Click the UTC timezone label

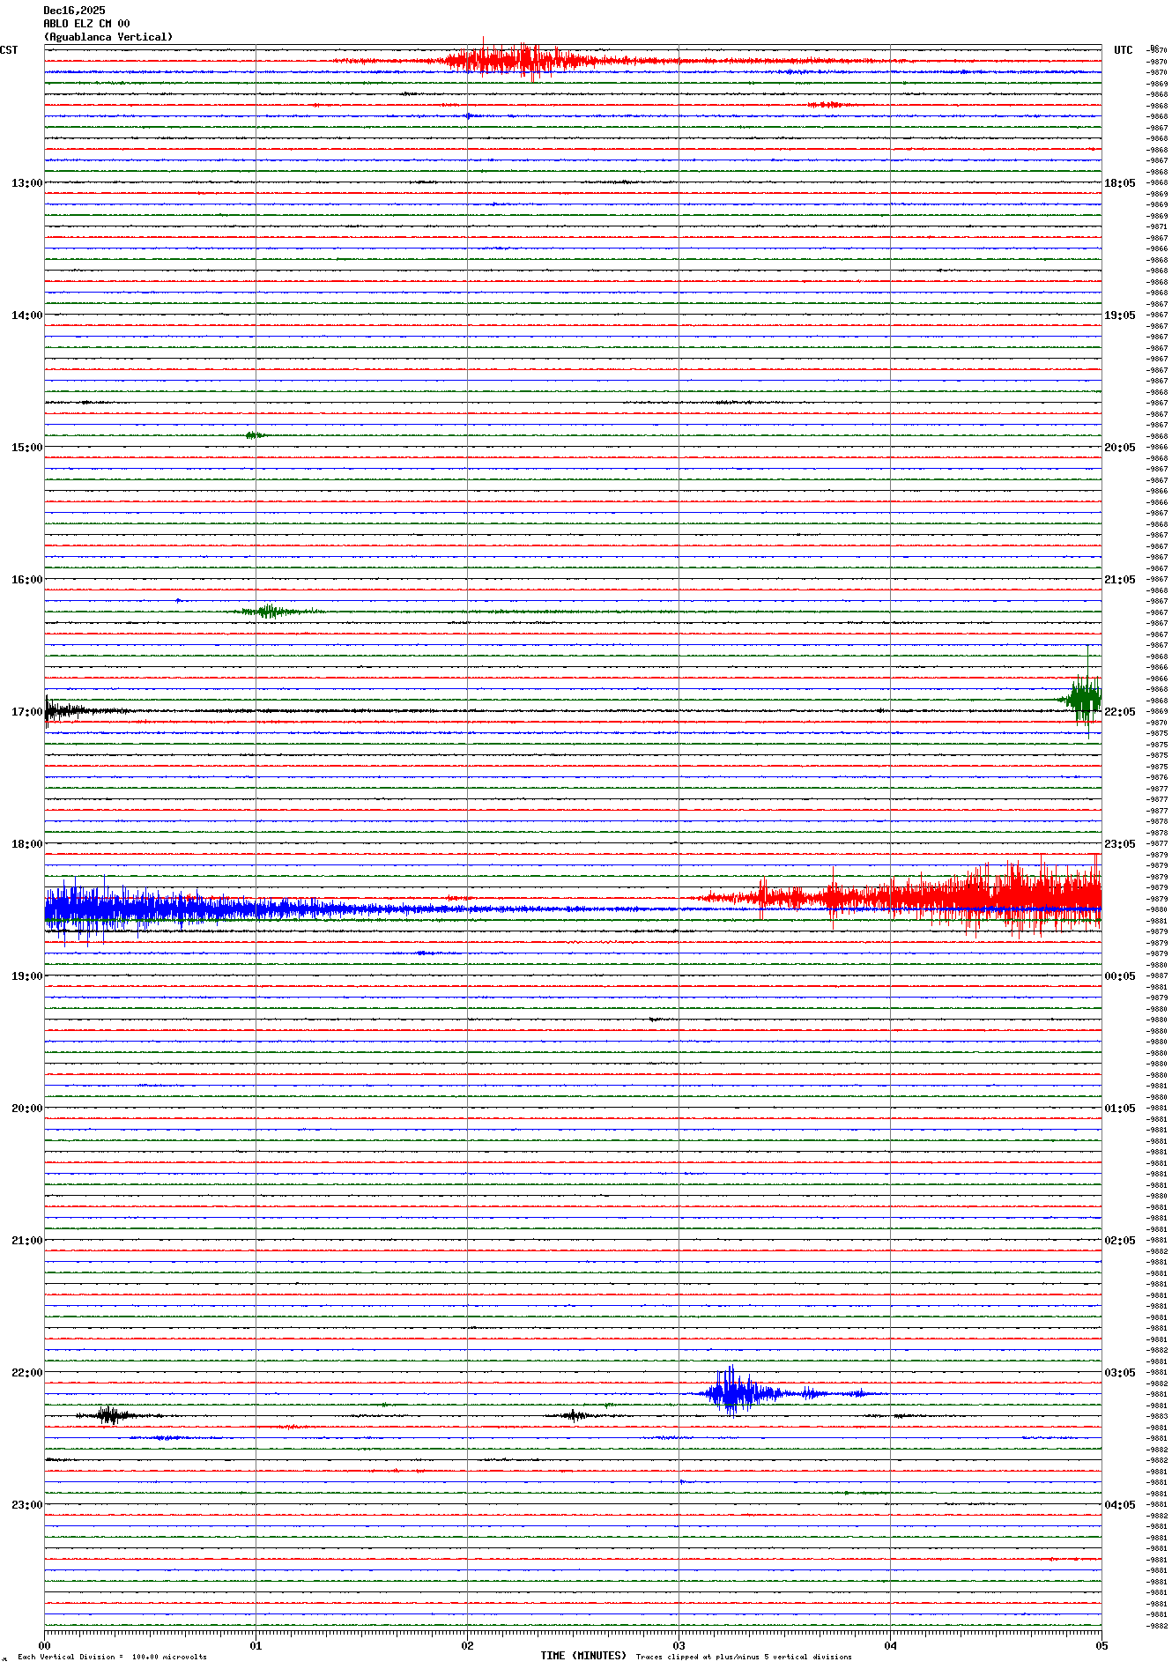[1123, 50]
